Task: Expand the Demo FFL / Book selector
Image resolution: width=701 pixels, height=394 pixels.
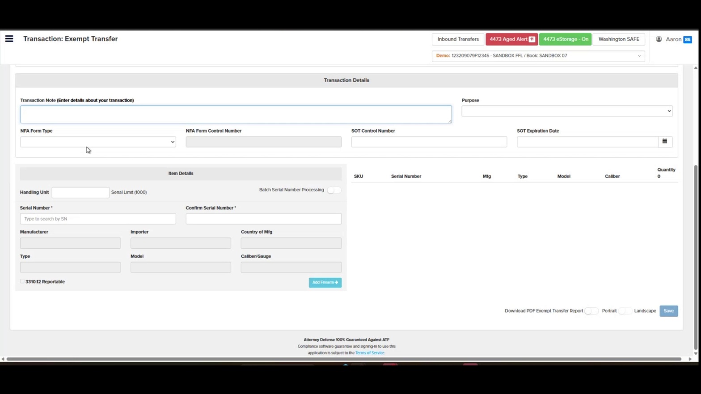Action: click(538, 56)
